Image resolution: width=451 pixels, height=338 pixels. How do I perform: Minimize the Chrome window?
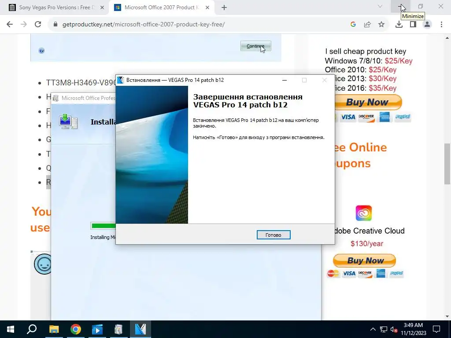[x=400, y=6]
